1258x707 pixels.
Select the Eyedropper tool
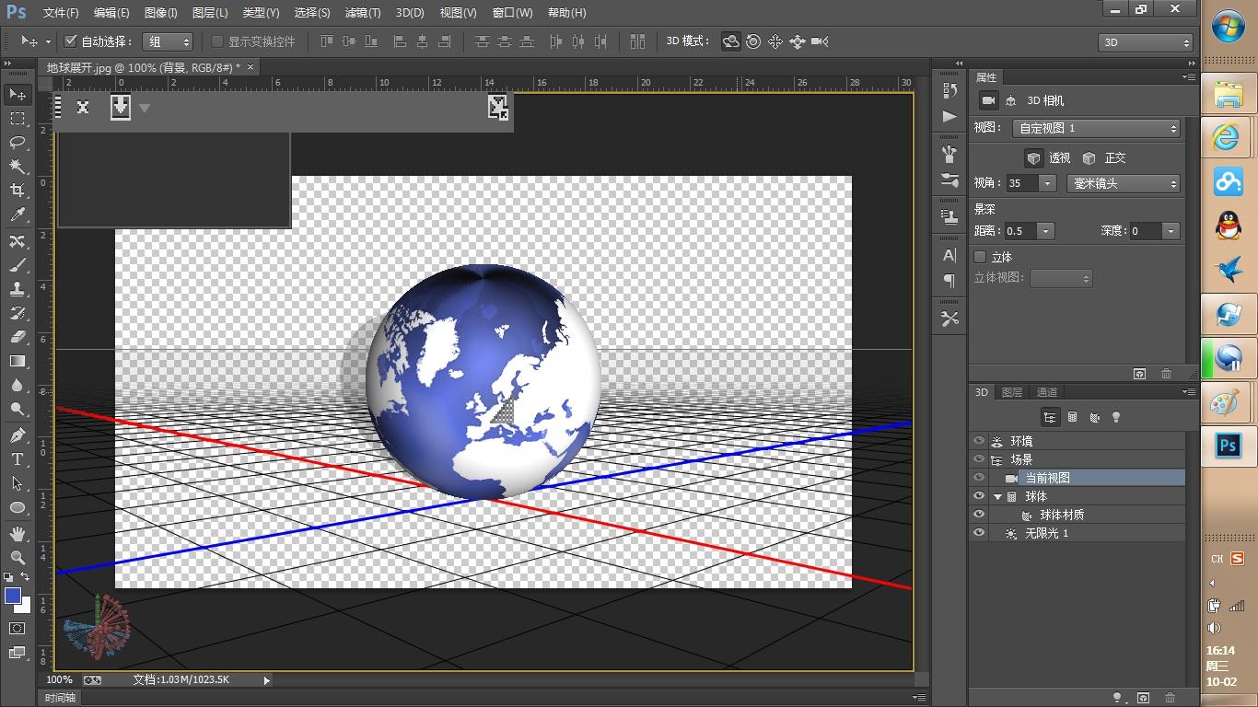point(17,215)
